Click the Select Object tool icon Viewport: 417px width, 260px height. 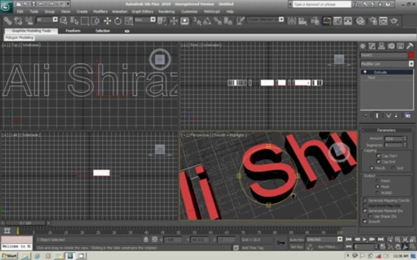pos(64,21)
